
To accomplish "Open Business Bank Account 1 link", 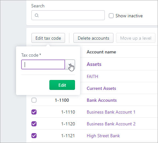I will [111, 112].
